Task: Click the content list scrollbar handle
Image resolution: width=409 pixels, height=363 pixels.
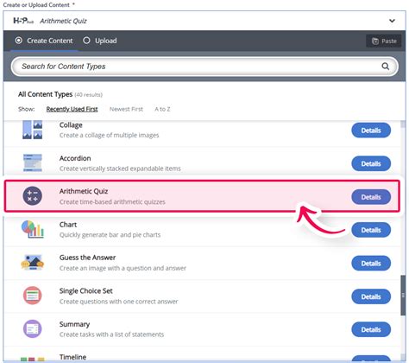Action: click(x=403, y=296)
